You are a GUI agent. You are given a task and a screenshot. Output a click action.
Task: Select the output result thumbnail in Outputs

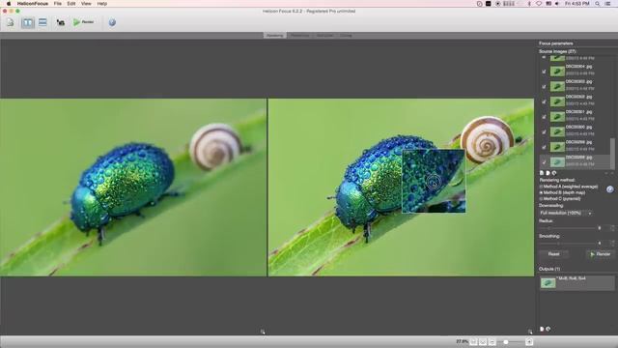[548, 283]
